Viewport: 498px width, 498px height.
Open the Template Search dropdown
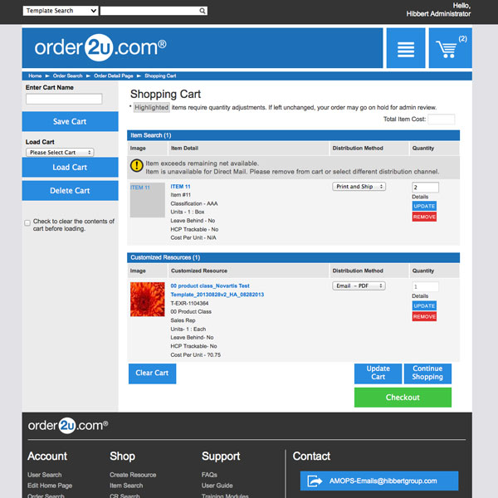[x=61, y=11]
